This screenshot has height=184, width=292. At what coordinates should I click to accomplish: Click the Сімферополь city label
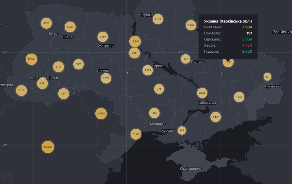(x=191, y=169)
